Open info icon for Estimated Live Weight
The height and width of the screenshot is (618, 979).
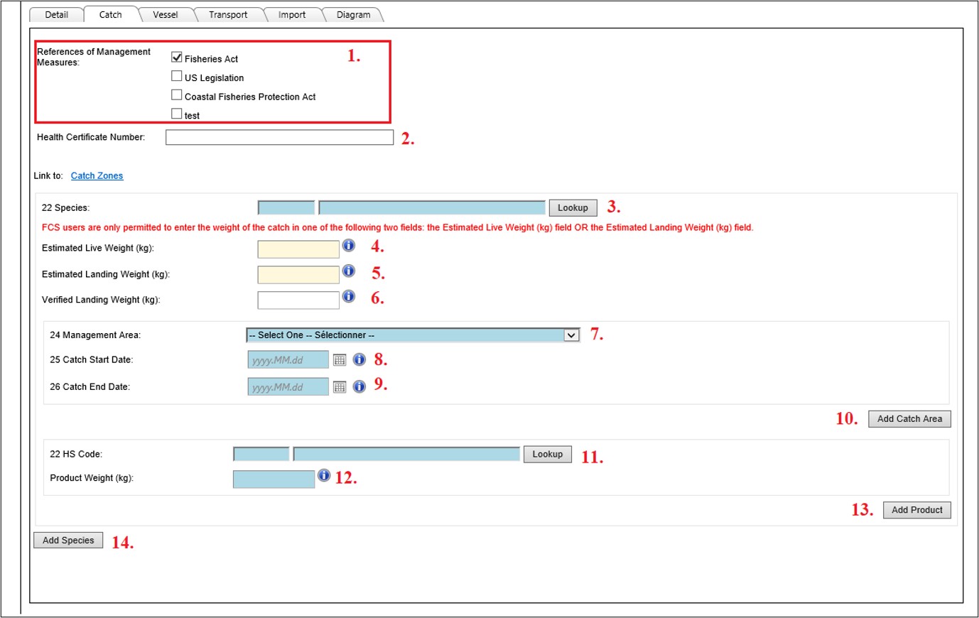pyautogui.click(x=349, y=245)
